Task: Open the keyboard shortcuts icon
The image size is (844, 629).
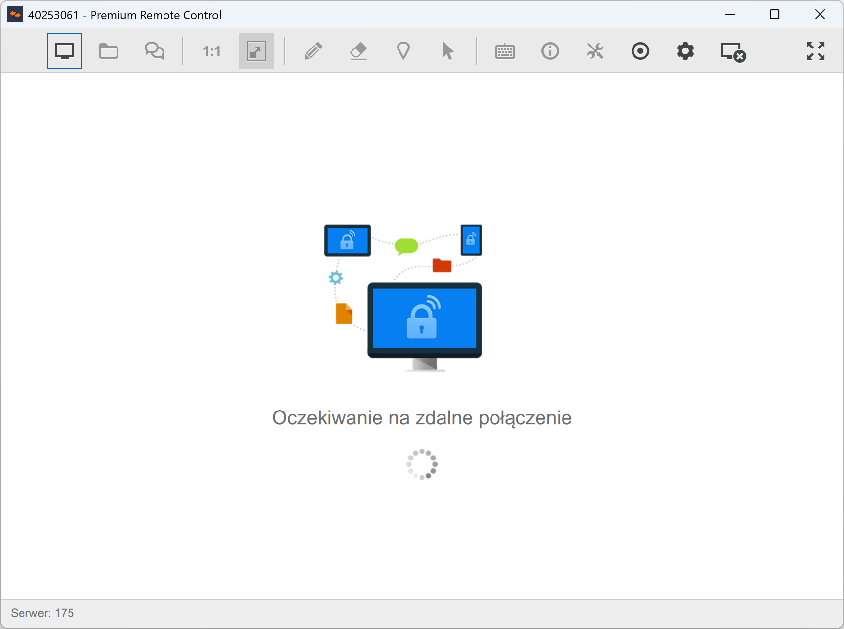Action: [505, 51]
